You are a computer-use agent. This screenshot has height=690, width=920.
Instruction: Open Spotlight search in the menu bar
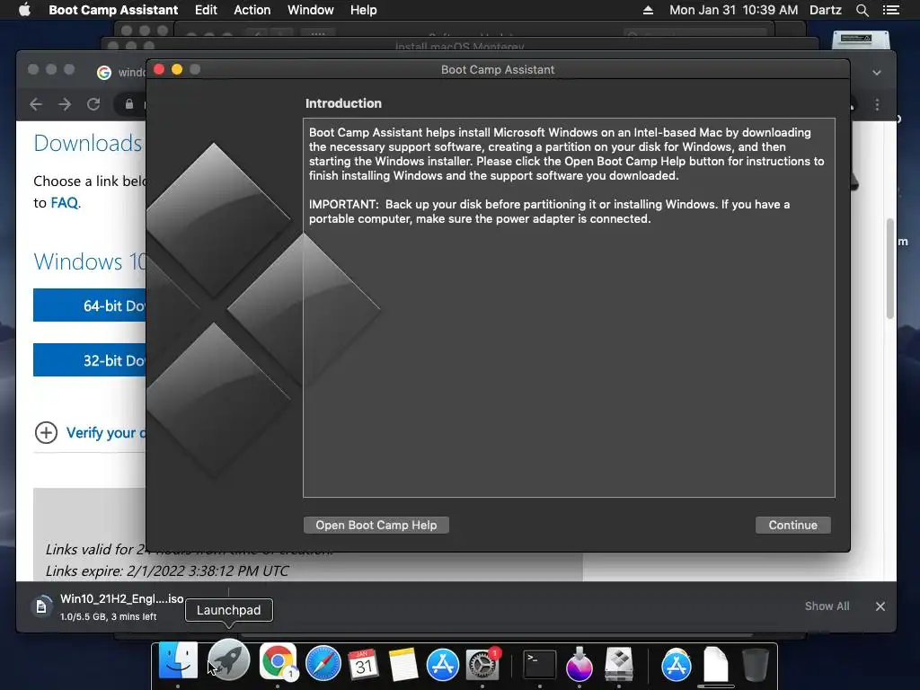862,10
